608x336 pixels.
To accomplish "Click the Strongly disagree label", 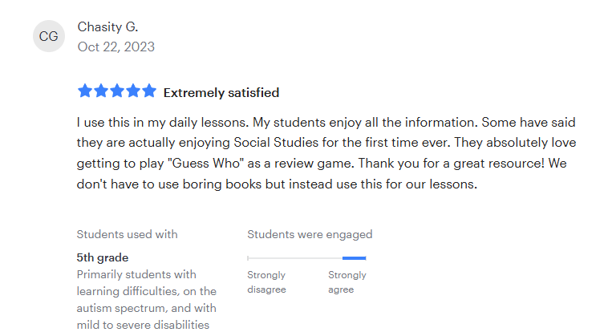I will 266,282.
